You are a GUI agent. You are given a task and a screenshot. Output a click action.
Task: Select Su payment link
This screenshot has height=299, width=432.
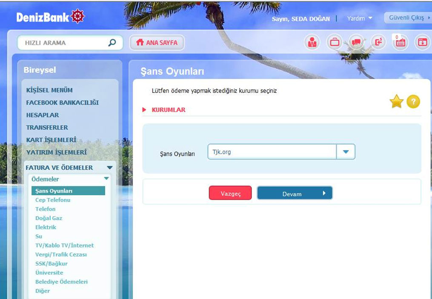click(39, 236)
